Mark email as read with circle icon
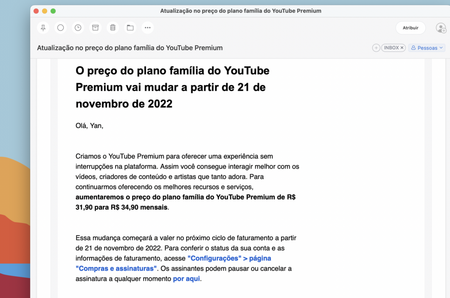This screenshot has width=450, height=298. coord(61,28)
